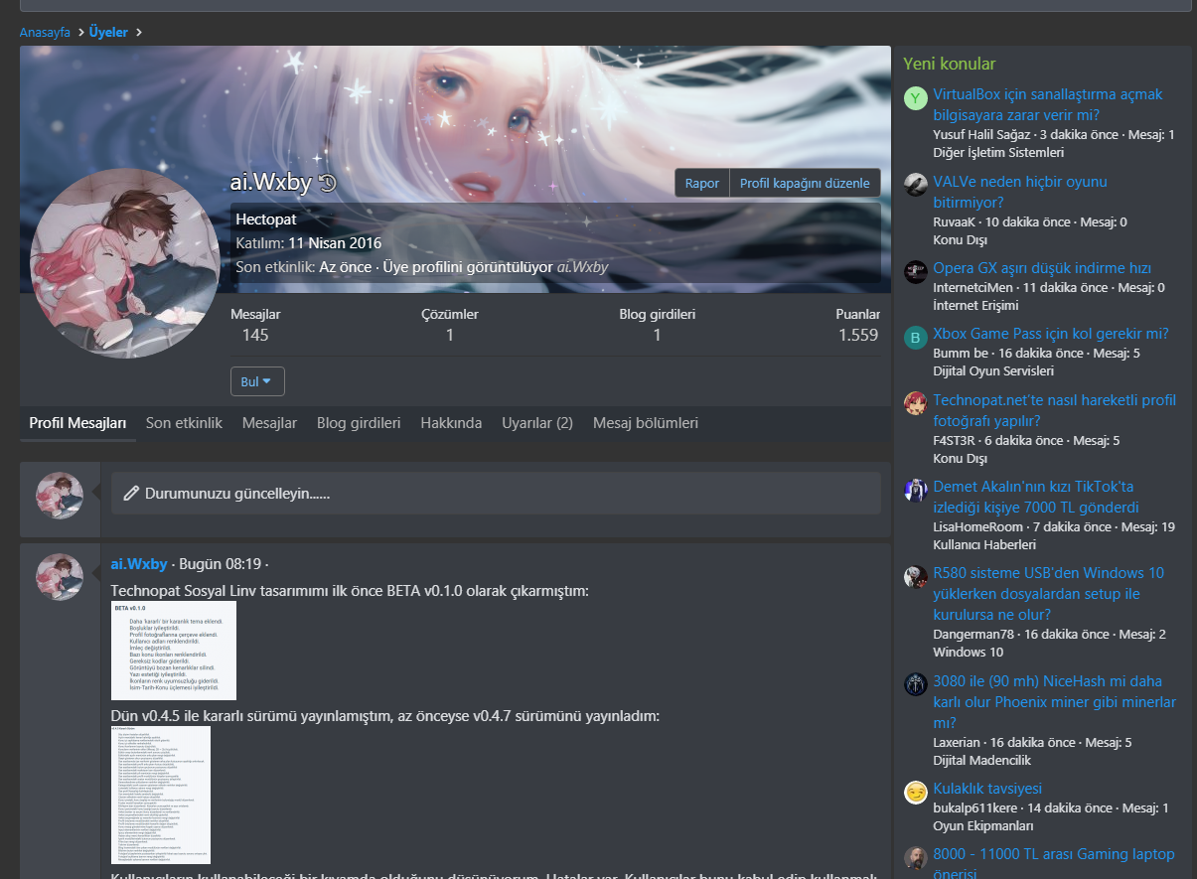Viewport: 1197px width, 879px height.
Task: Open RuvaaK's avatar in Yeni konular
Action: 916,185
